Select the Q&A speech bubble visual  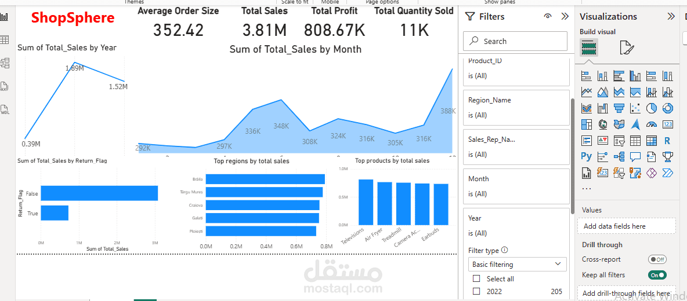pos(635,156)
